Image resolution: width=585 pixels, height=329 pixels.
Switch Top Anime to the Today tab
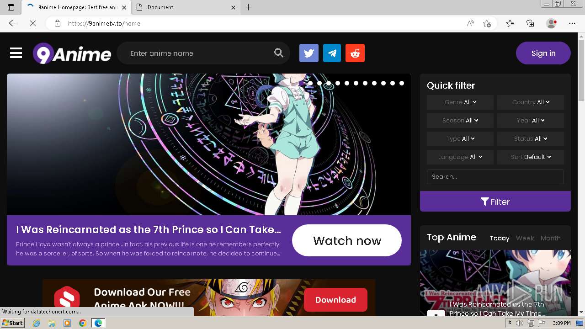point(500,238)
